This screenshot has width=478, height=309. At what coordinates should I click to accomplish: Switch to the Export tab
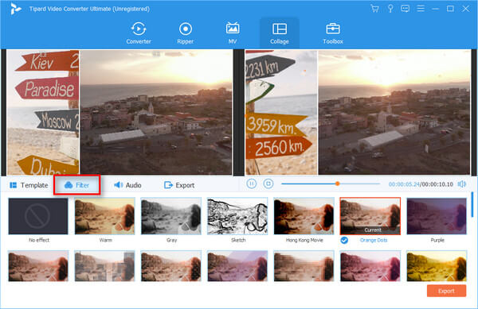tap(179, 185)
